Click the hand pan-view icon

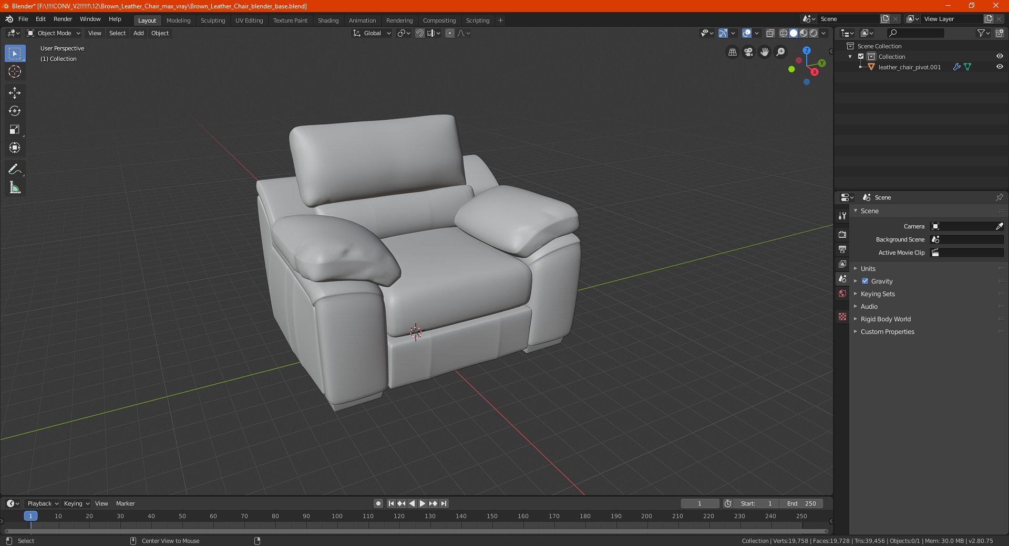pos(765,52)
